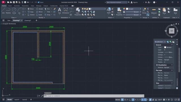Select the Circle tool

point(14,11)
